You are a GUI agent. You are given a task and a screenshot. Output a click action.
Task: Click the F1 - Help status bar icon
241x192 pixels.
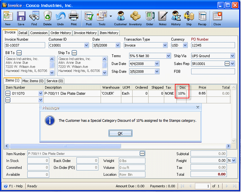click(x=6, y=186)
